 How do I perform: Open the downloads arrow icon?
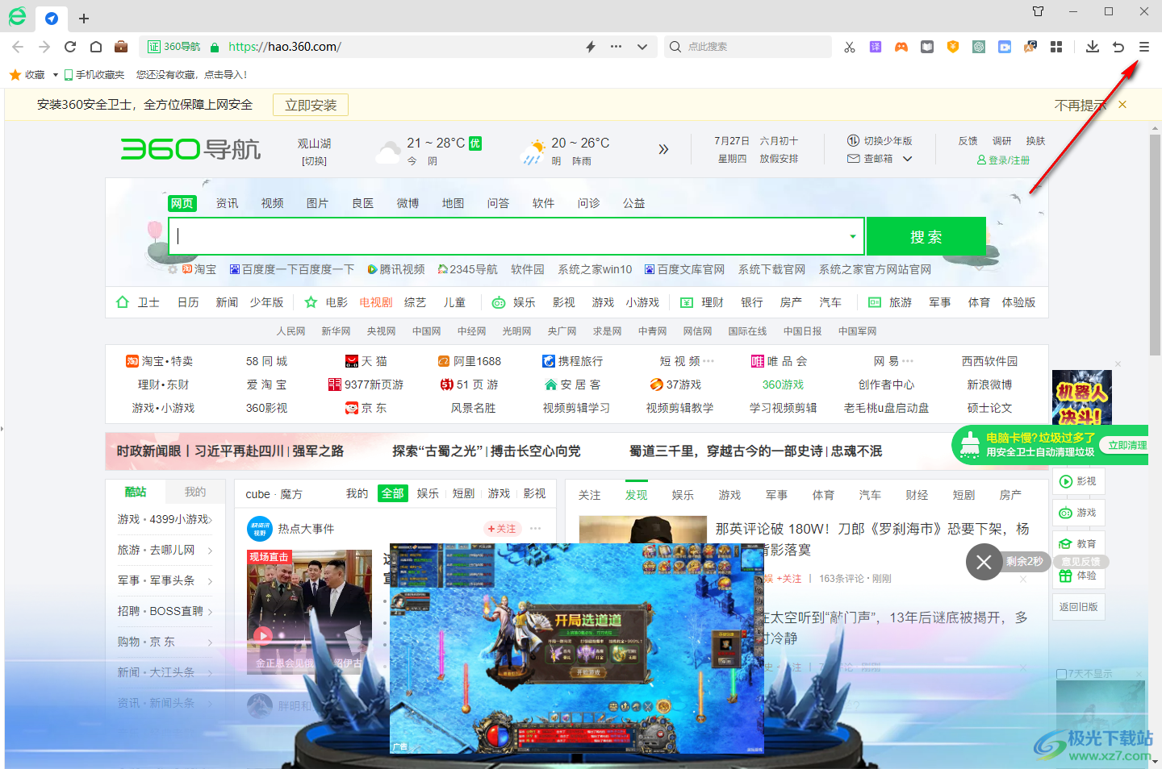click(1093, 47)
